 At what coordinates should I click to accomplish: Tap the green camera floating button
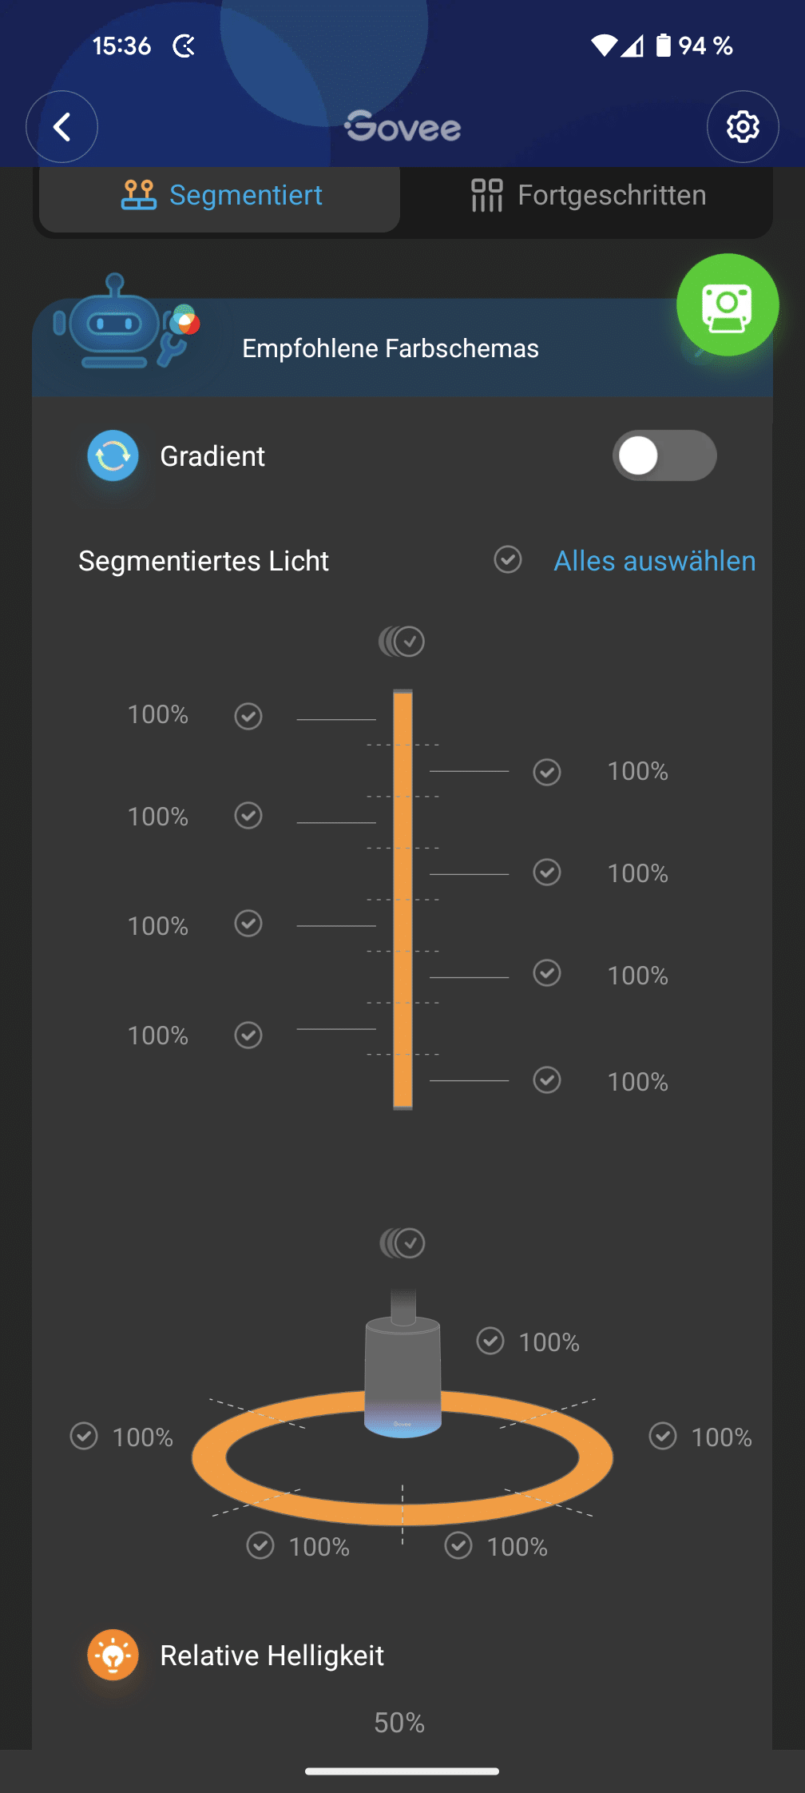tap(727, 305)
